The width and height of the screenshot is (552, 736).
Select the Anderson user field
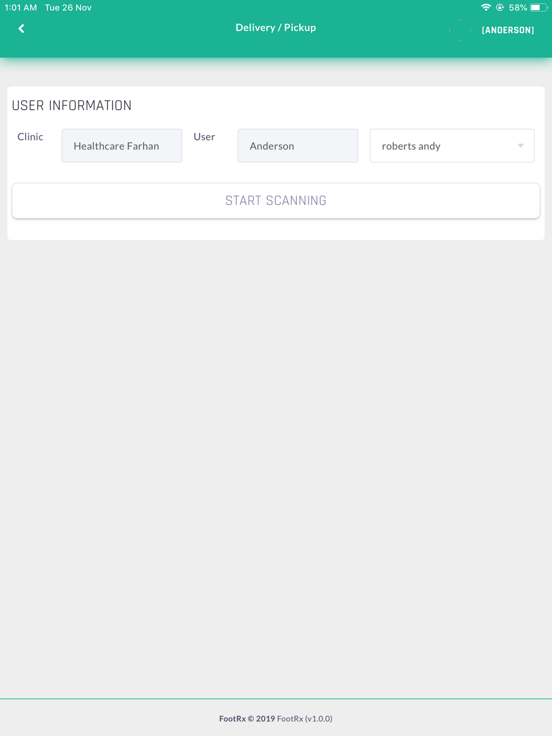point(298,146)
